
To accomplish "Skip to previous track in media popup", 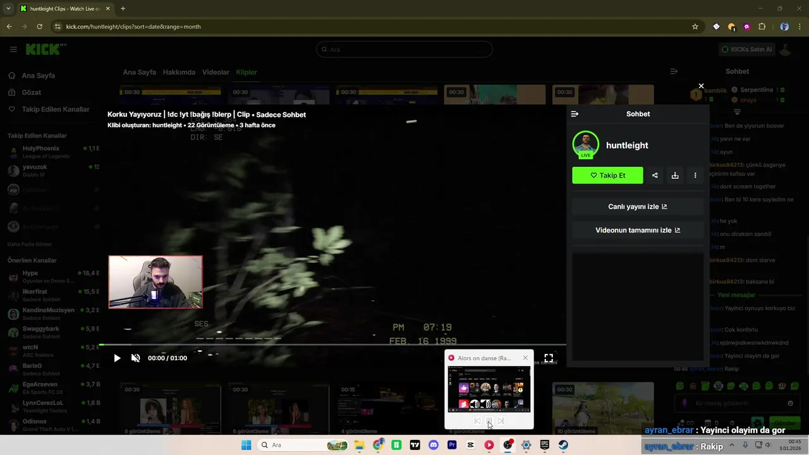I will click(x=477, y=421).
